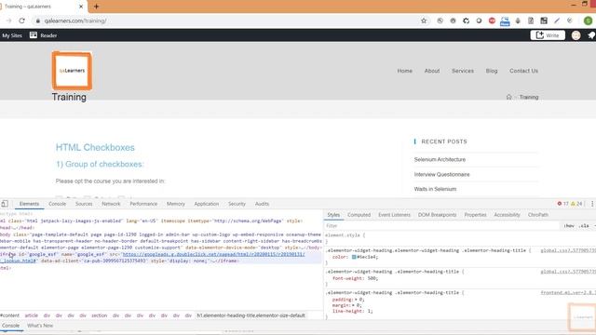Image resolution: width=596 pixels, height=335 pixels.
Task: Click the document page extension icon
Action: tap(531, 20)
